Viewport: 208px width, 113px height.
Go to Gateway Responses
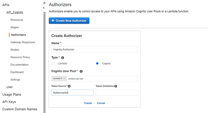(23, 42)
